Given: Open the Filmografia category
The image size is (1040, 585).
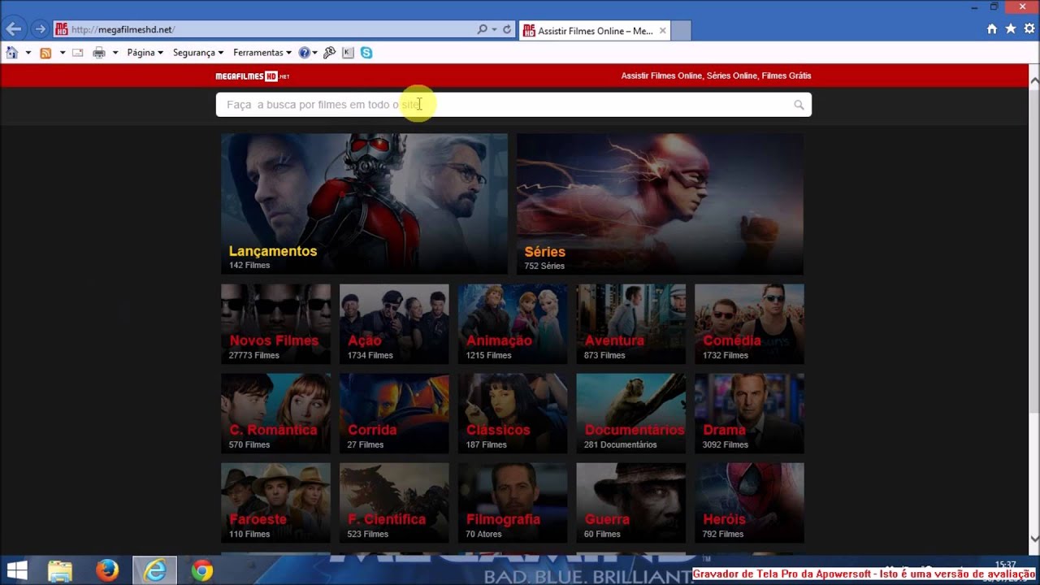Looking at the screenshot, I should pyautogui.click(x=513, y=502).
